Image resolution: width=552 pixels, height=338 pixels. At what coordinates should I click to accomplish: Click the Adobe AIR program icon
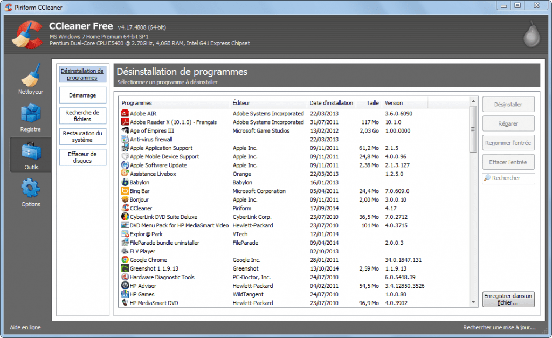coord(125,114)
